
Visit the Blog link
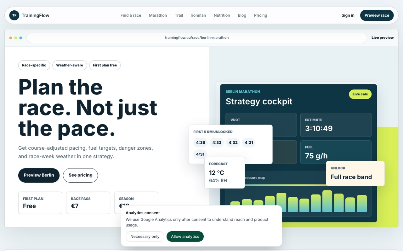tap(242, 15)
